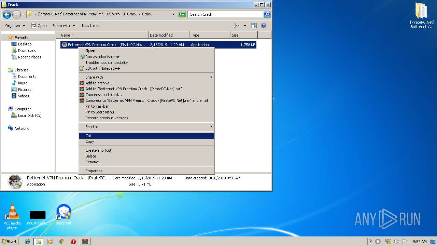437x246 pixels.
Task: Choose Pin to Start Menu
Action: [x=146, y=112]
